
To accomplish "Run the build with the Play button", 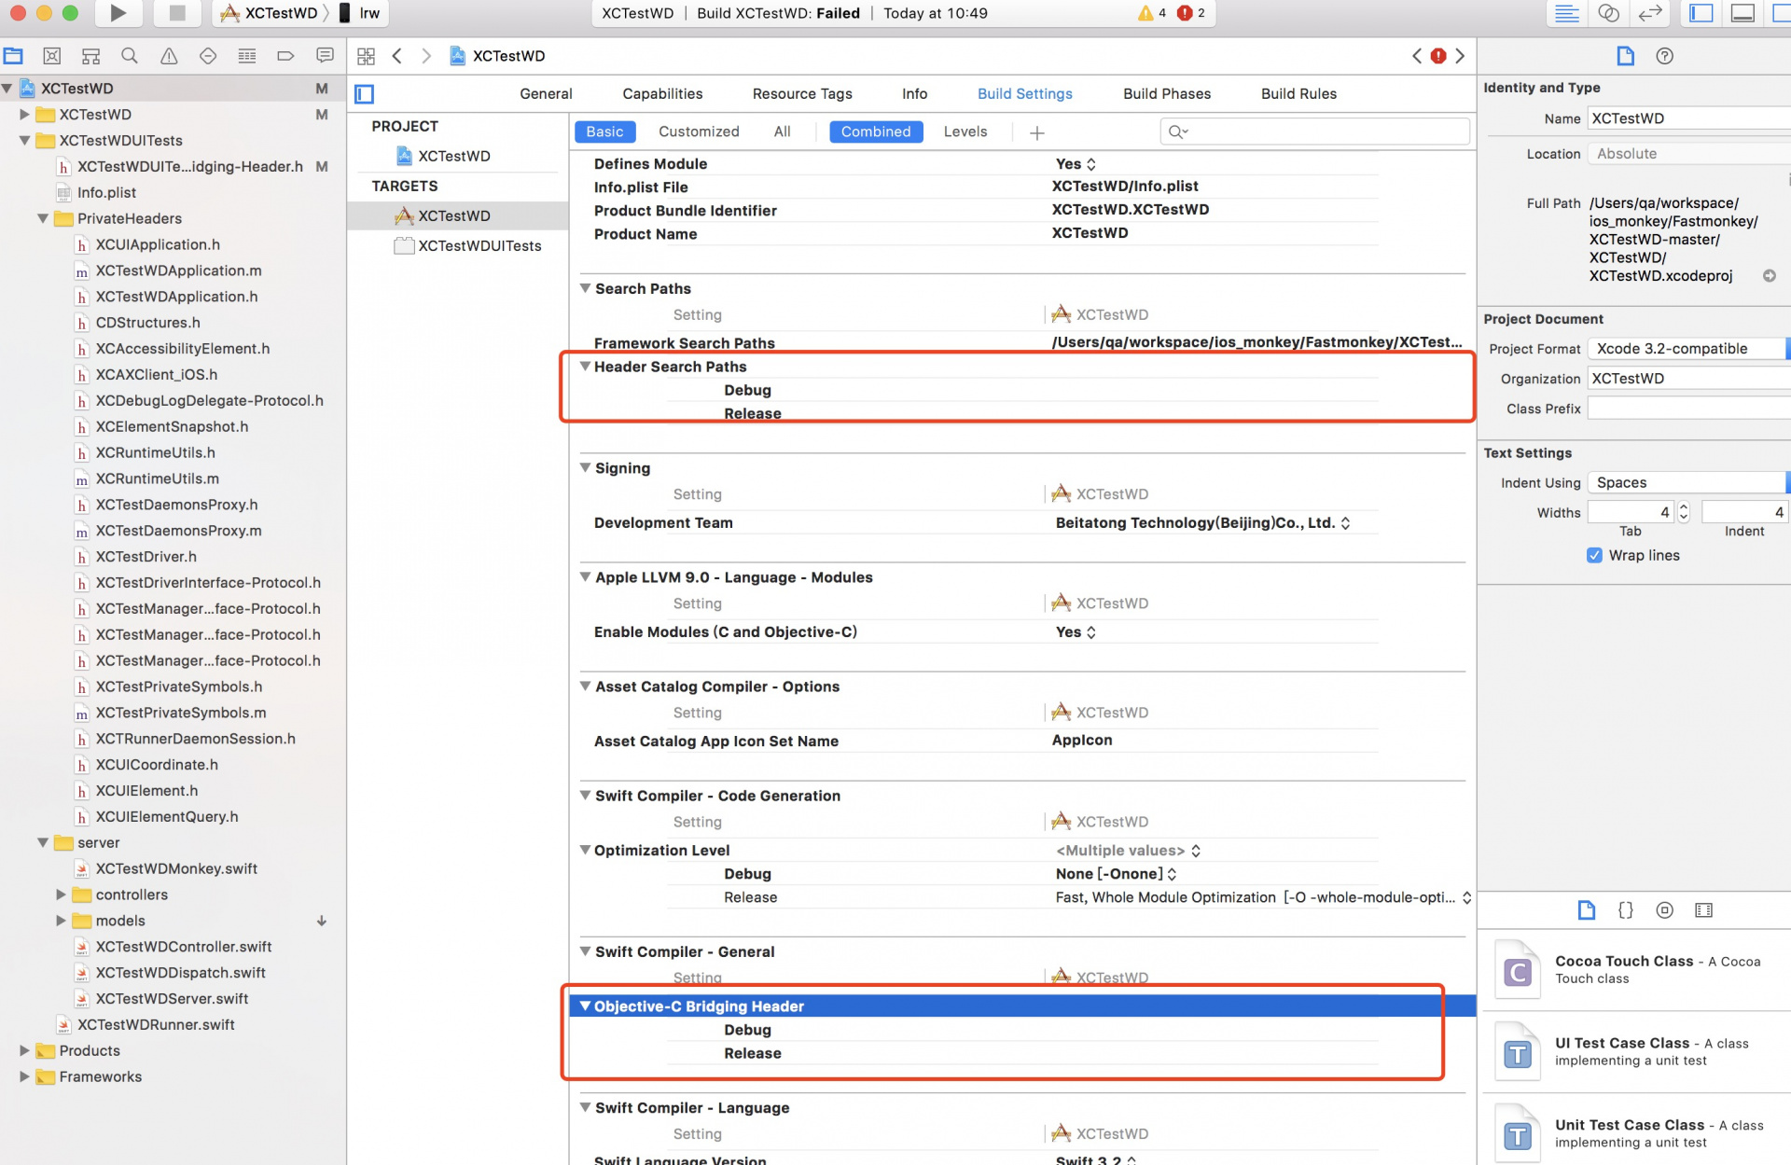I will 118,13.
